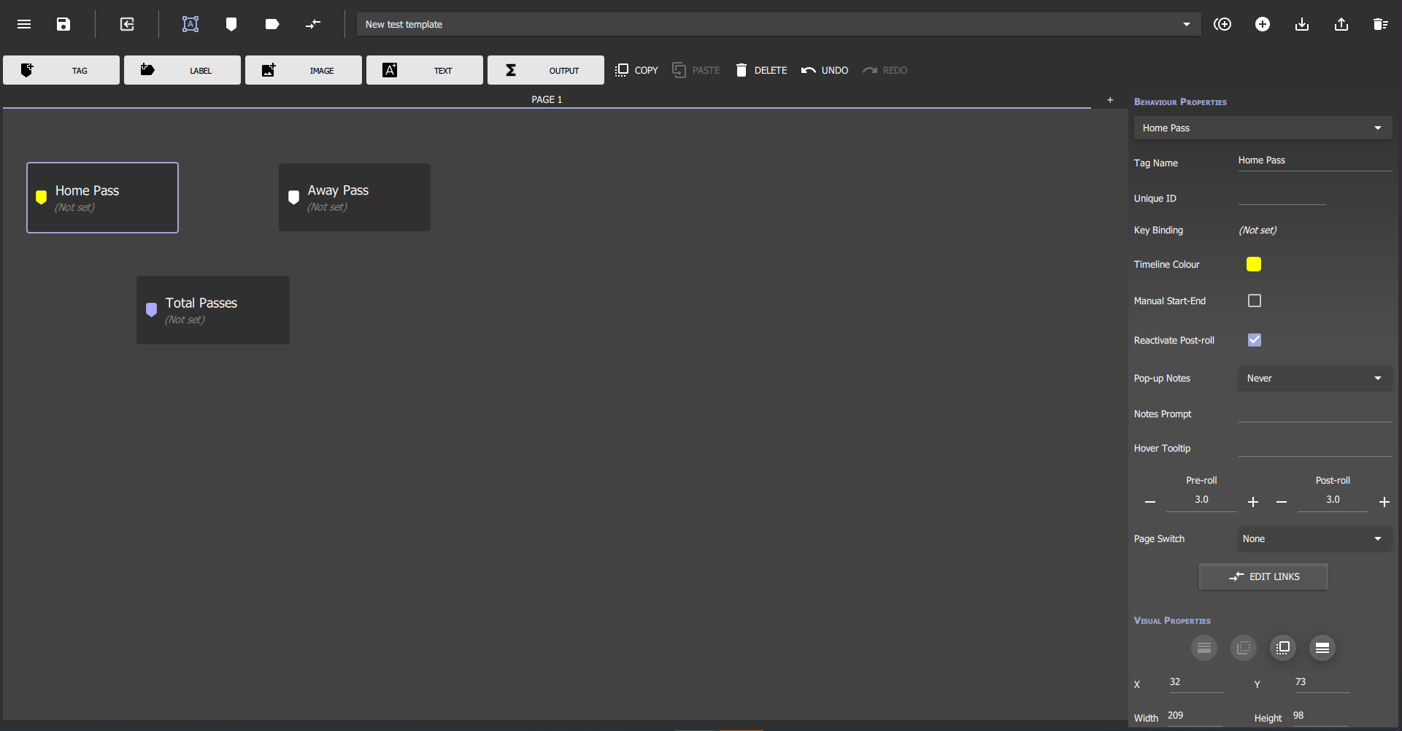Click the Unique ID input field
The width and height of the screenshot is (1402, 731).
[x=1282, y=196]
